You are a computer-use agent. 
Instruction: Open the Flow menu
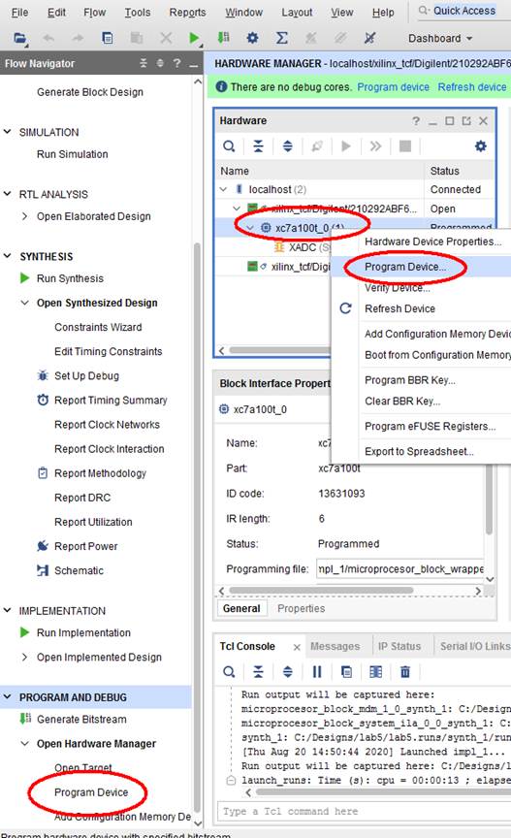95,13
